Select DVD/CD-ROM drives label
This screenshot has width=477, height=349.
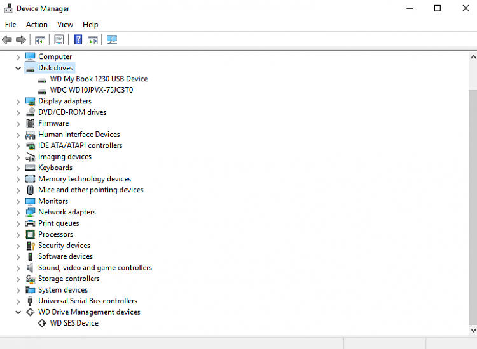coord(72,112)
